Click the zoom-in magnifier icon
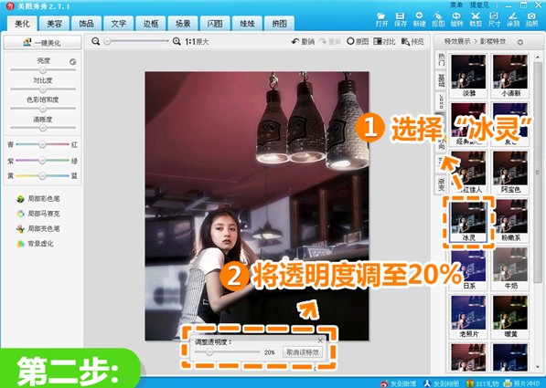 coord(177,41)
